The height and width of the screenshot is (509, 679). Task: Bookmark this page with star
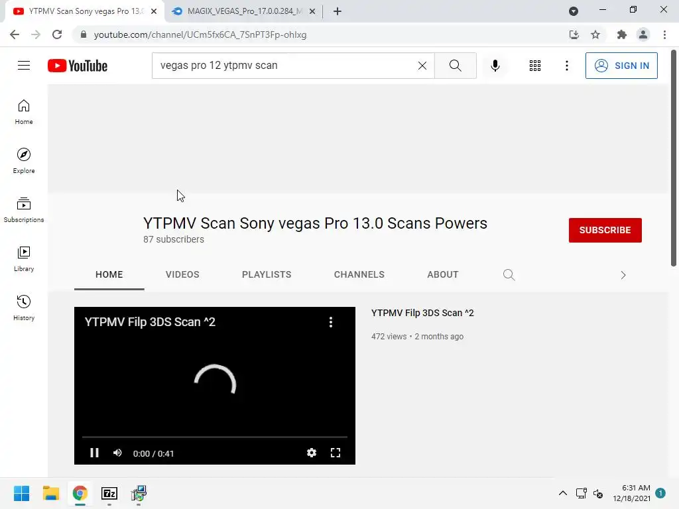[x=595, y=34]
